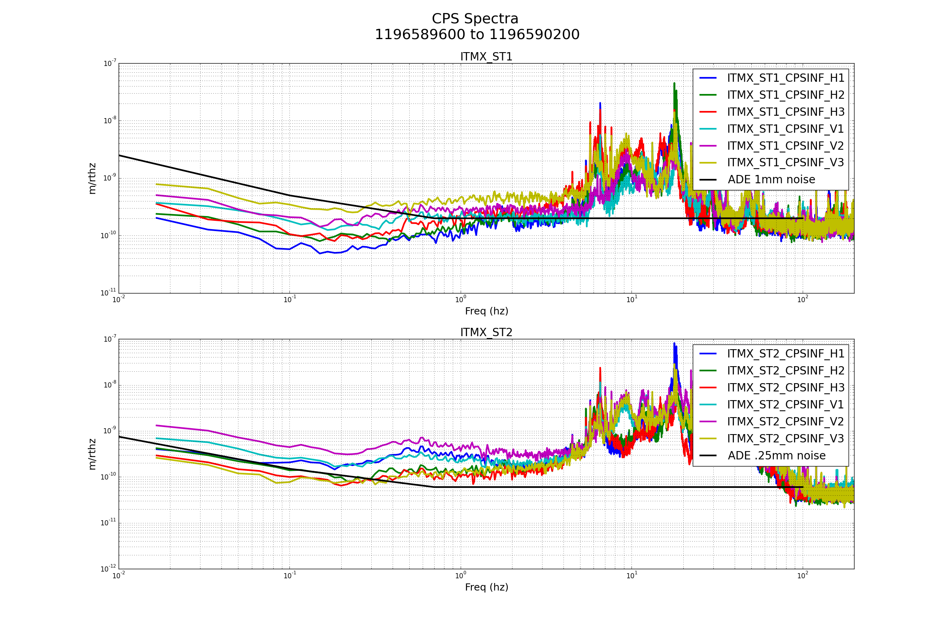Viewport: 949px width, 632px height.
Task: Click the ITMX_ST1_CPSINF_V2 legend entry
Action: [785, 145]
